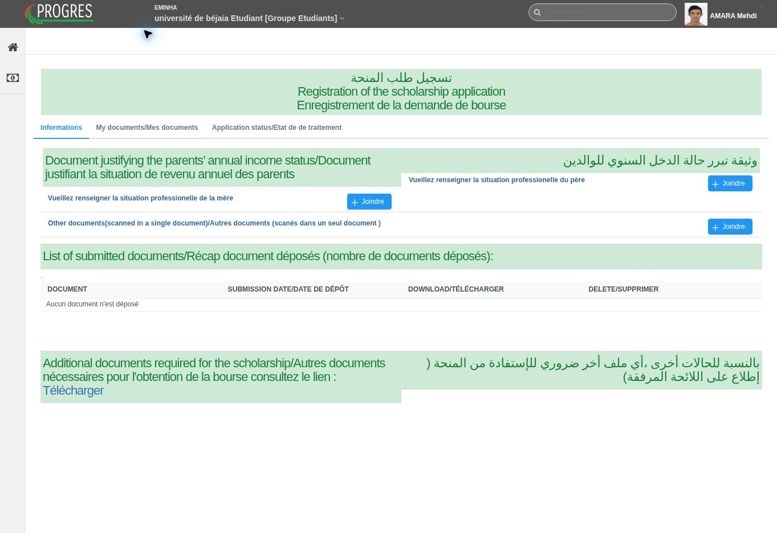Click Joindre for the mother's professional situation

[369, 202]
